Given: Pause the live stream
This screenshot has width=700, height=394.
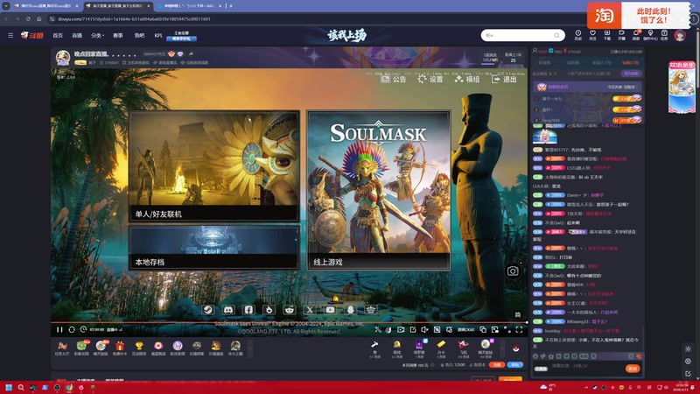Looking at the screenshot, I should click(x=59, y=330).
